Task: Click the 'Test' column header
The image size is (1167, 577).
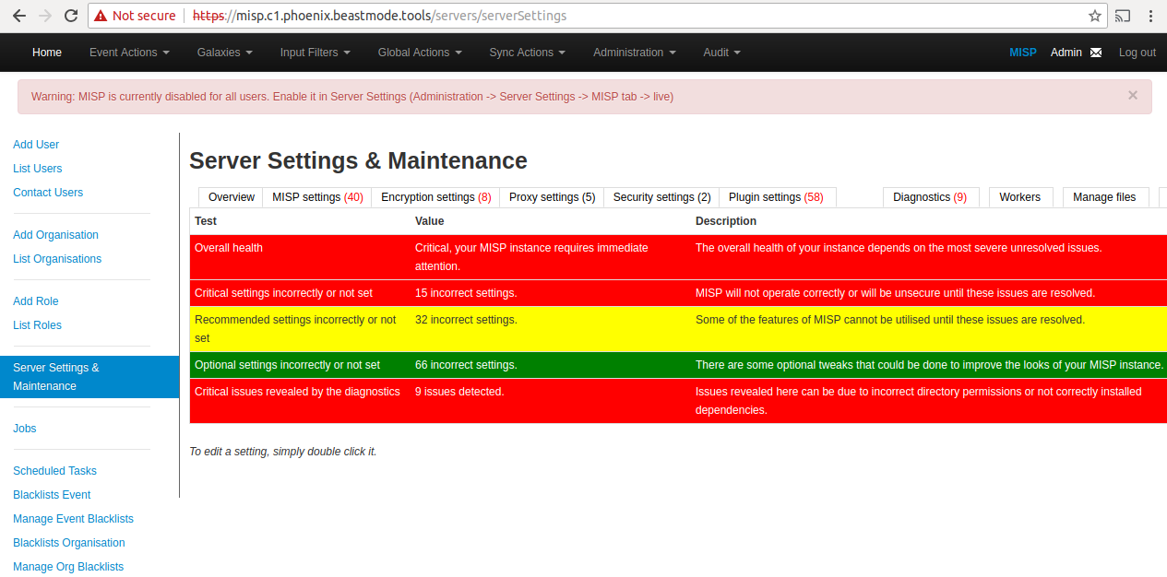Action: pyautogui.click(x=206, y=221)
